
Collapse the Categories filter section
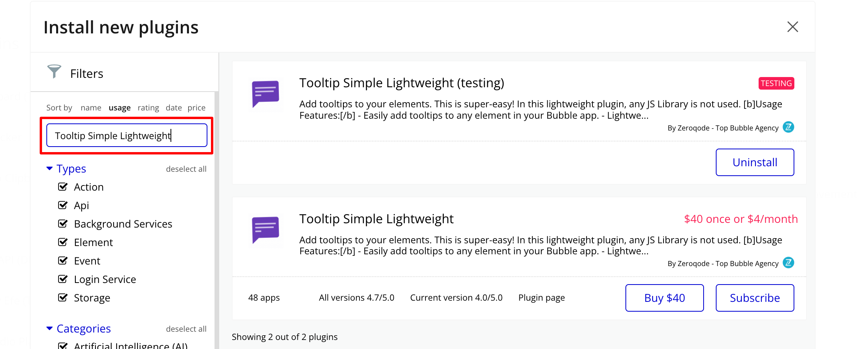[x=49, y=329]
